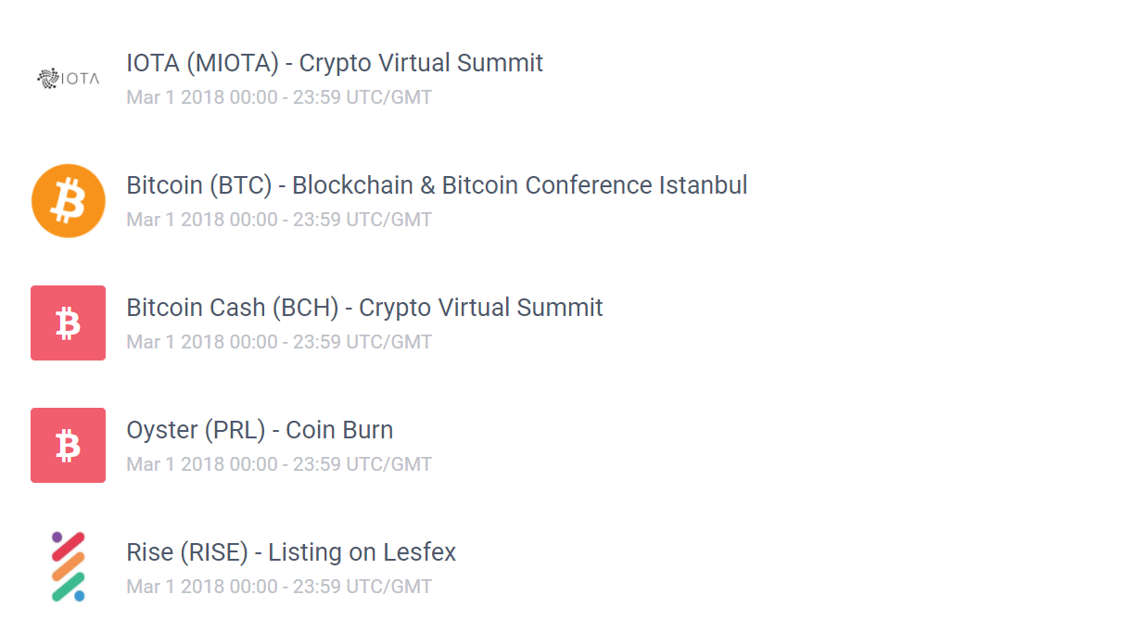Click the "Rise (RISE)" coin name
Image resolution: width=1131 pixels, height=620 pixels.
[x=187, y=552]
